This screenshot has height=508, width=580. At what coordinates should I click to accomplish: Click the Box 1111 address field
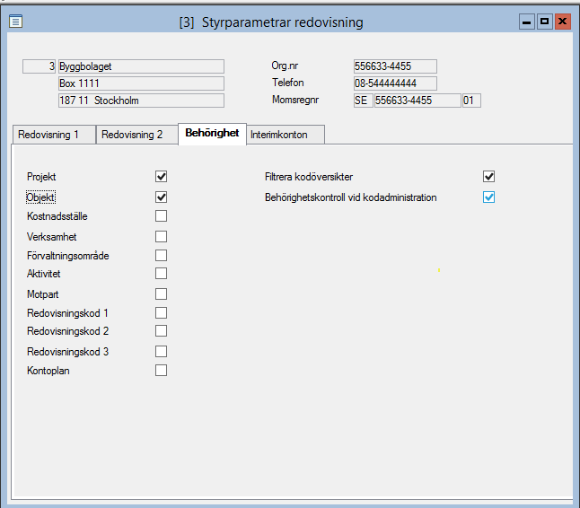click(x=141, y=83)
